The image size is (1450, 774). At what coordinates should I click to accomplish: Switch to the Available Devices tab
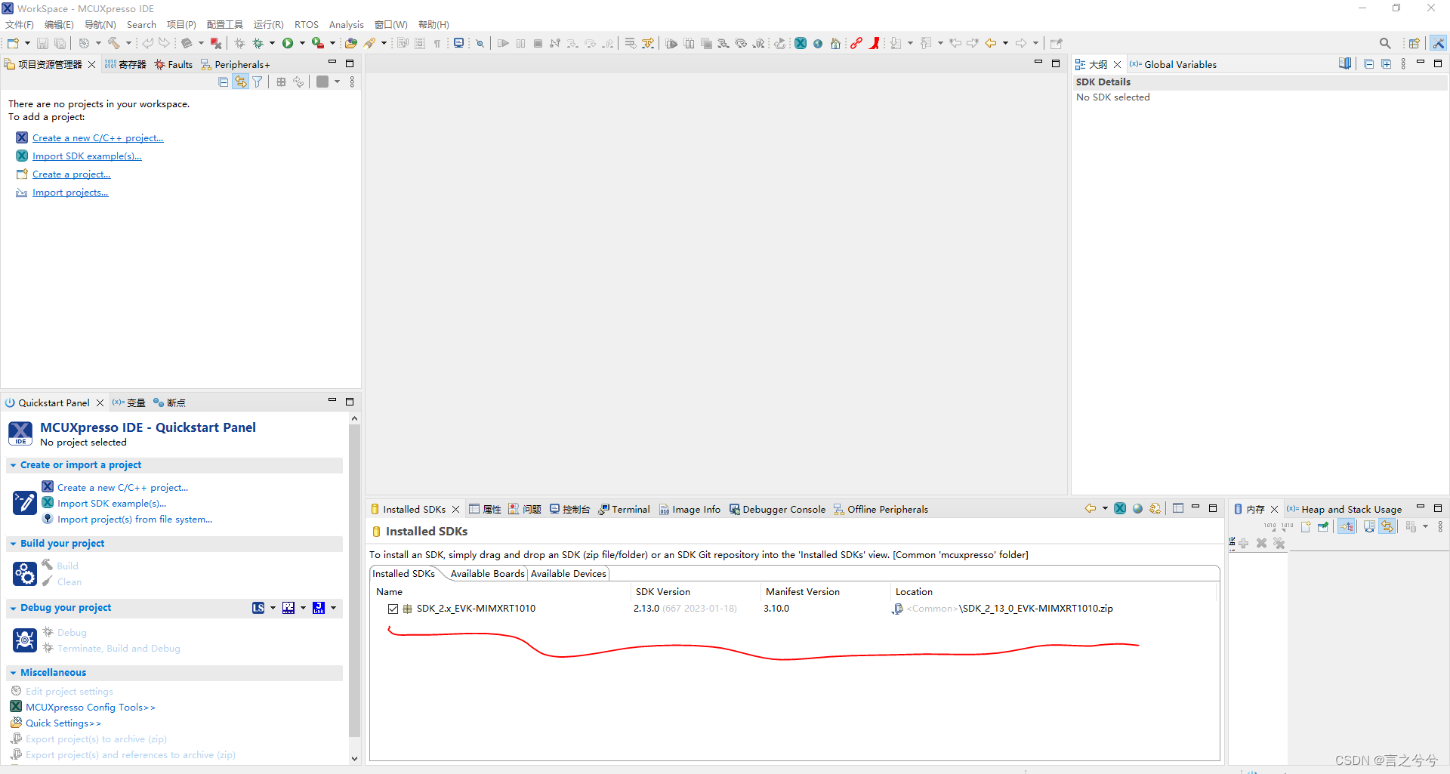point(568,574)
